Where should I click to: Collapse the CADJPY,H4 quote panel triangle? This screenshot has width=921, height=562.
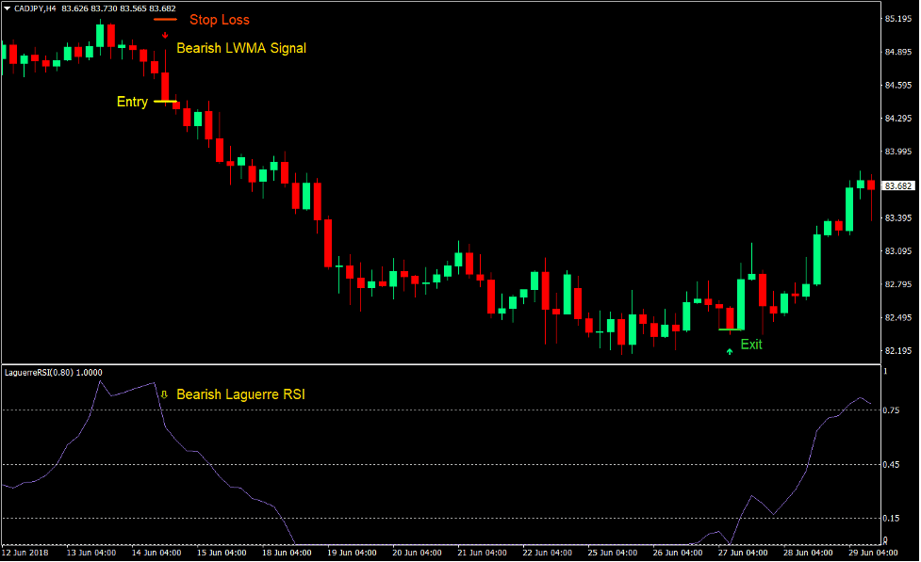(x=8, y=7)
